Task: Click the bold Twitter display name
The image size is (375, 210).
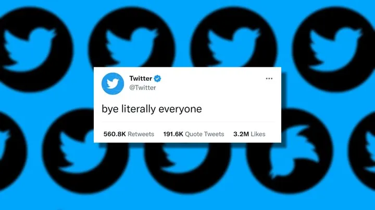Action: point(141,78)
